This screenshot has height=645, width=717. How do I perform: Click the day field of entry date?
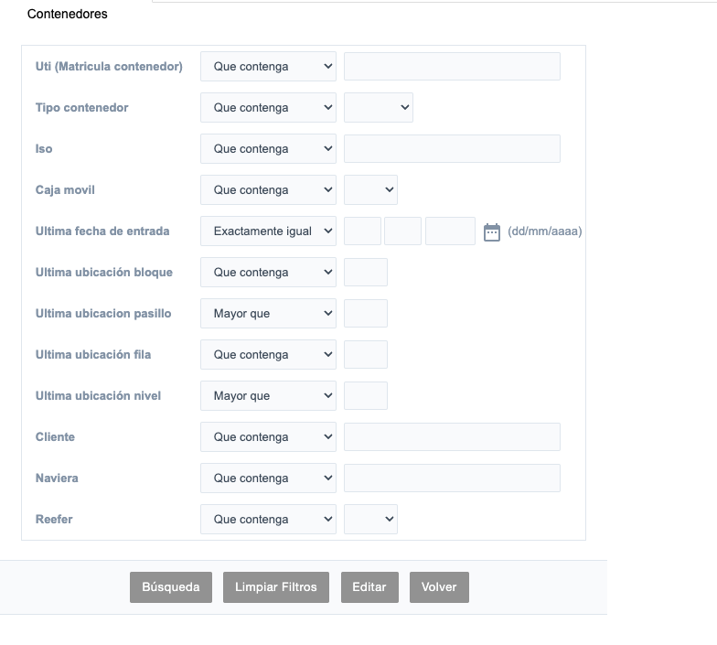(x=362, y=231)
